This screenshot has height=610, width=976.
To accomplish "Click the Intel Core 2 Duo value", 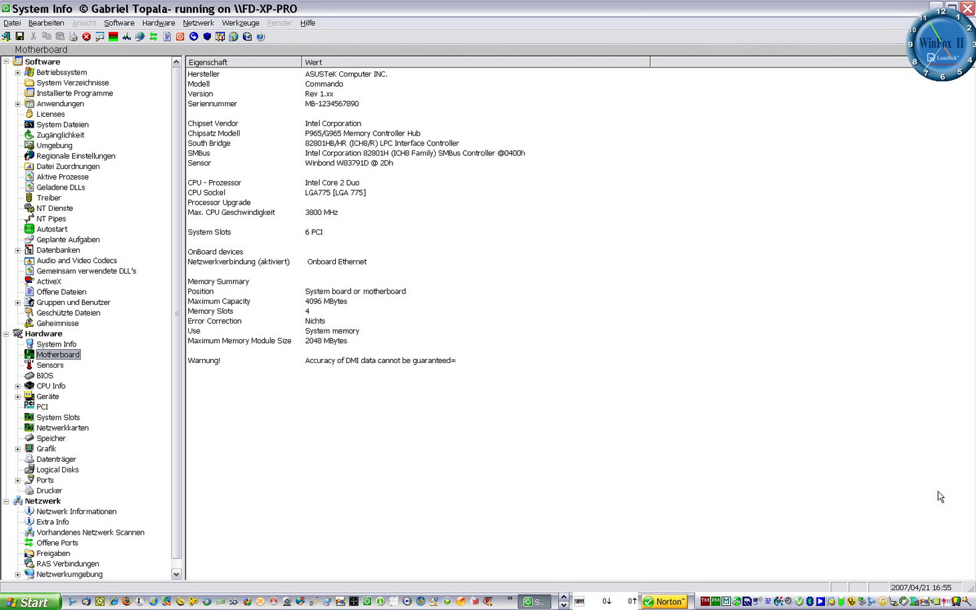I will [x=332, y=183].
